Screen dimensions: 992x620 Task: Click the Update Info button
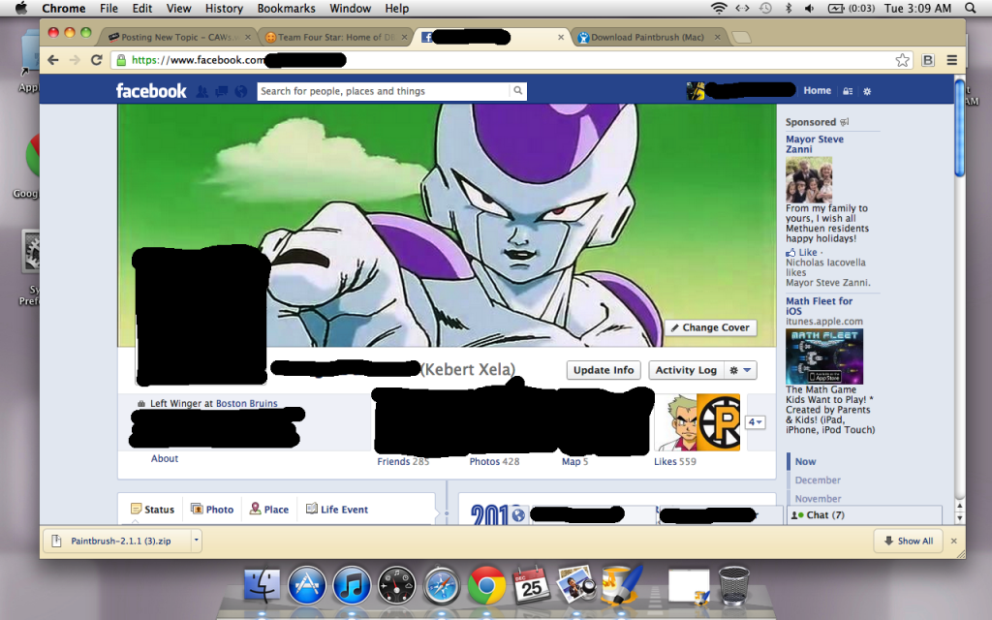click(x=604, y=370)
